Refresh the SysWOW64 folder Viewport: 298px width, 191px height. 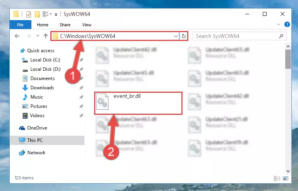point(184,36)
